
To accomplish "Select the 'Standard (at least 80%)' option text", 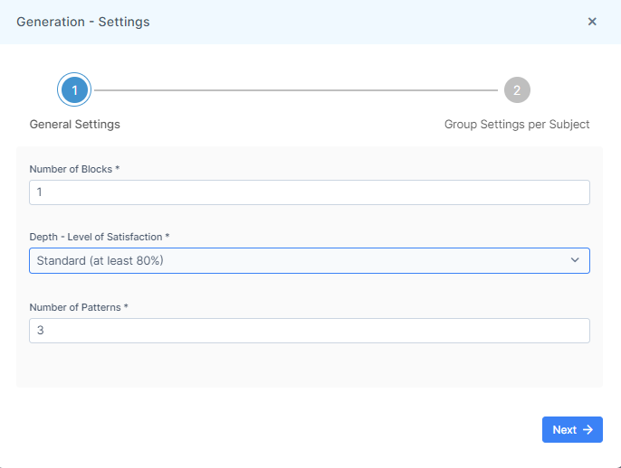I will tap(100, 260).
